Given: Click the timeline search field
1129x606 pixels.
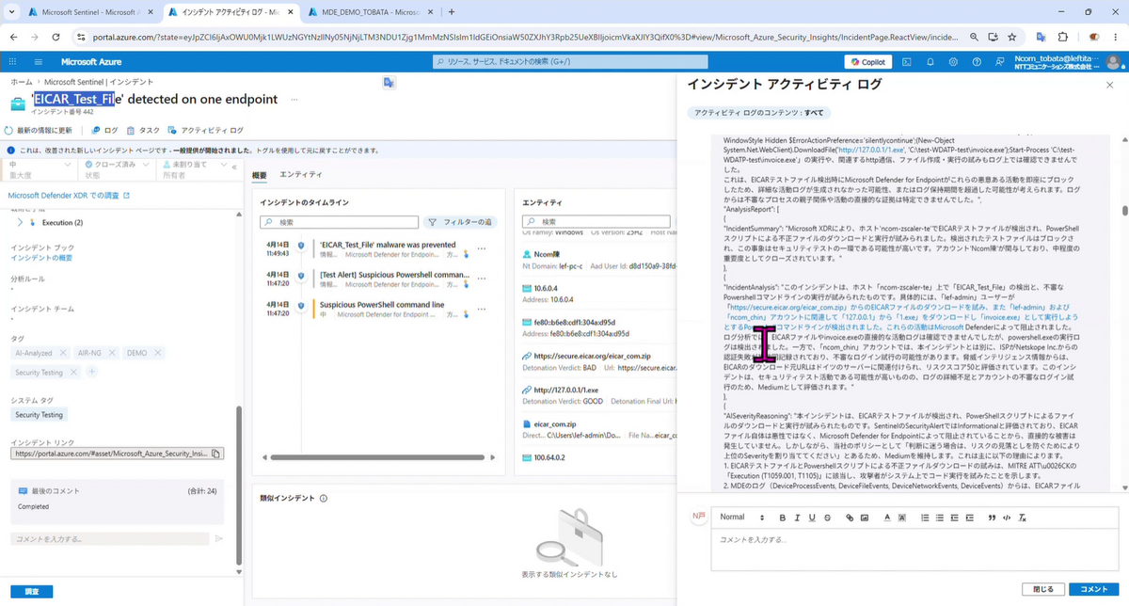Looking at the screenshot, I should 340,222.
